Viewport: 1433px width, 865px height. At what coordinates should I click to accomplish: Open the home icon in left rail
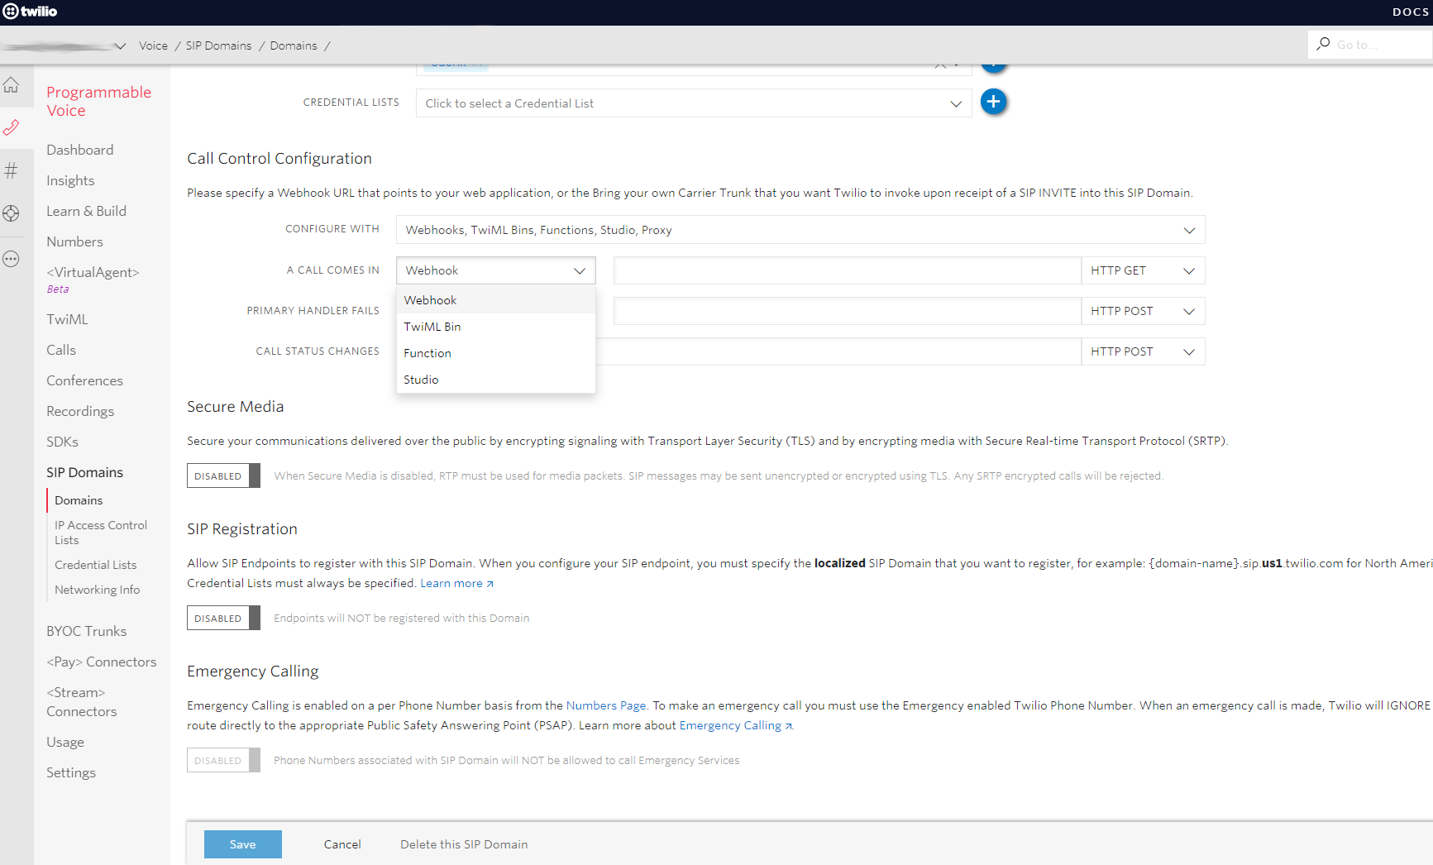(x=12, y=85)
